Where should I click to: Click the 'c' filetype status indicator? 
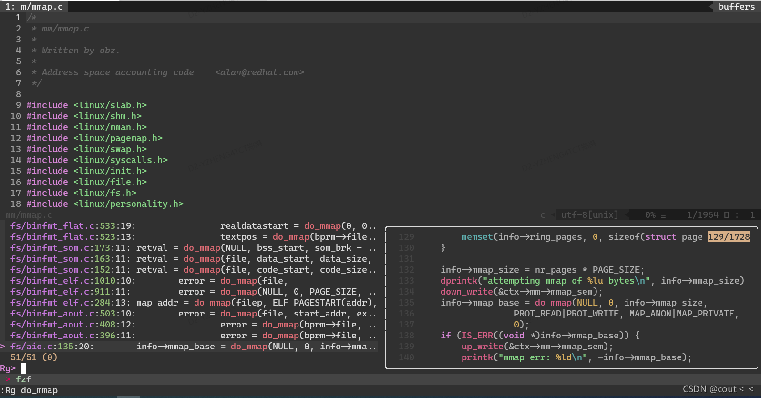[x=543, y=215]
